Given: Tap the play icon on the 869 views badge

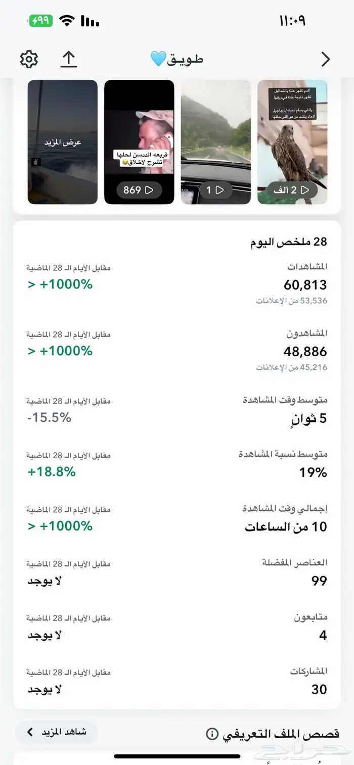Looking at the screenshot, I should pos(149,190).
